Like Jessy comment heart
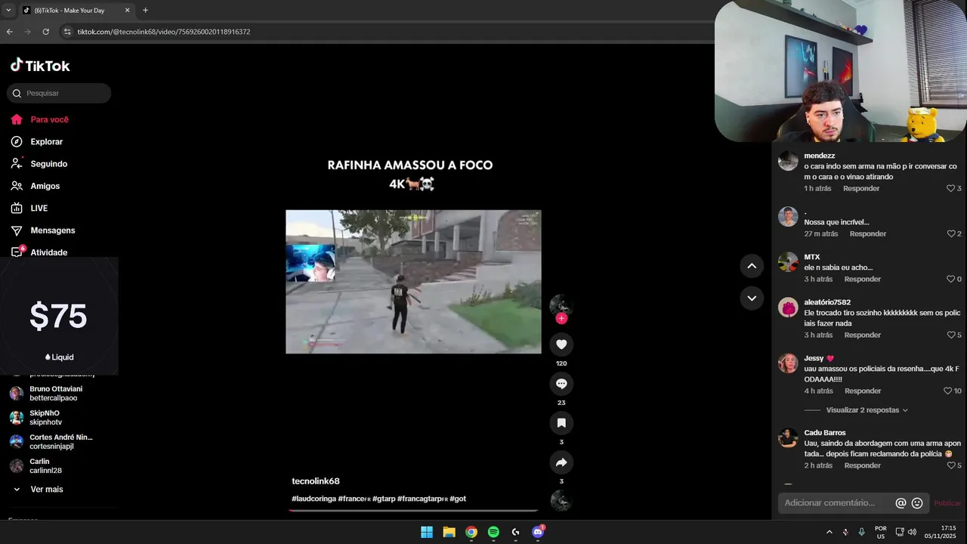Viewport: 967px width, 544px height. (x=947, y=391)
